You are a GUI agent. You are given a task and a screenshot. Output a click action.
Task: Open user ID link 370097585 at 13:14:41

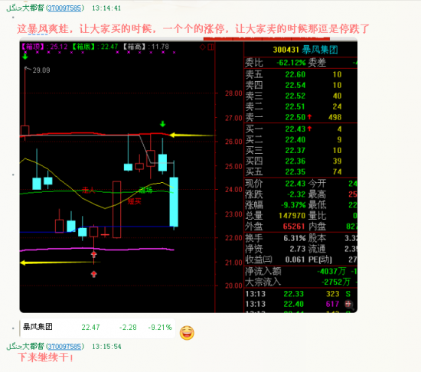point(65,8)
